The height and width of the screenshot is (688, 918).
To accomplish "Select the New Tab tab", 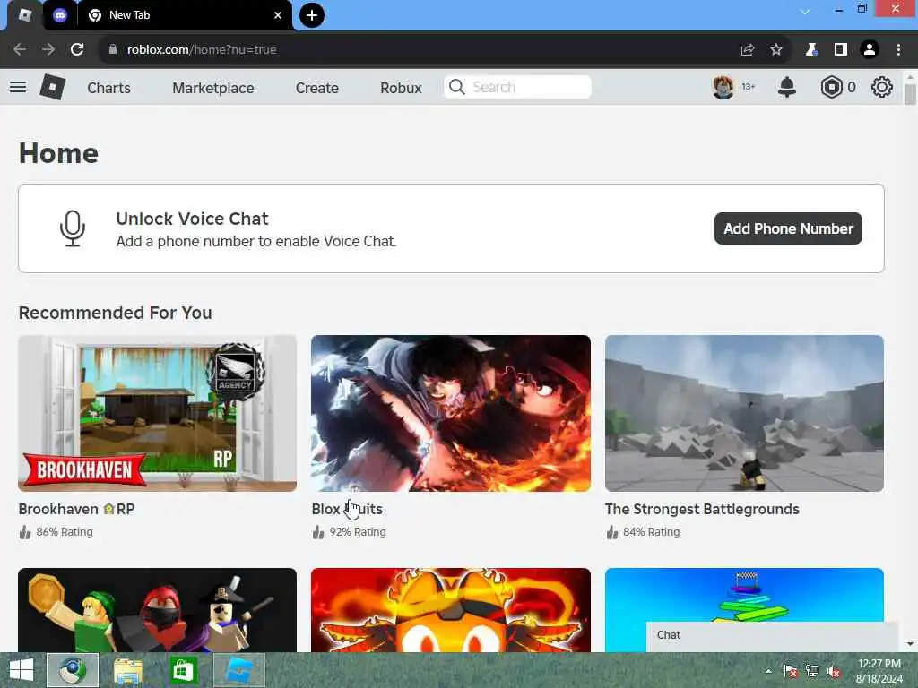I will [185, 15].
